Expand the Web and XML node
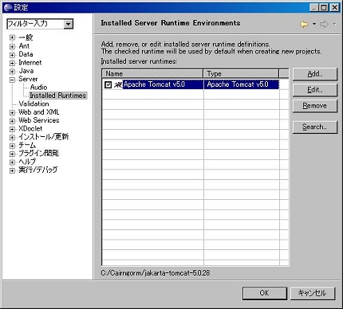This screenshot has height=309, width=343. pos(12,112)
